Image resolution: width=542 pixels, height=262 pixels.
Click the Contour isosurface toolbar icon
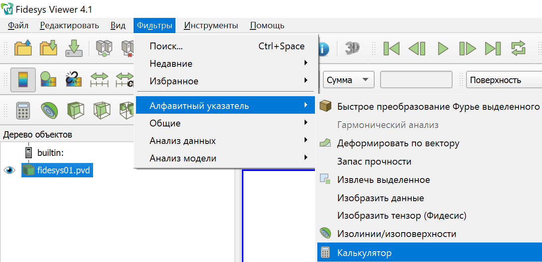tap(49, 110)
